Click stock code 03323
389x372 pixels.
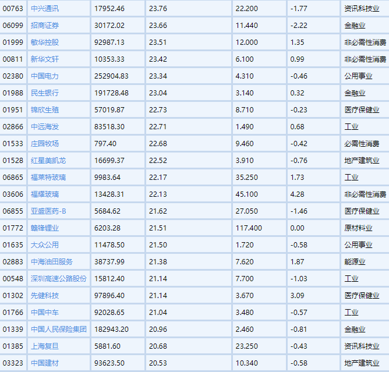point(13,363)
